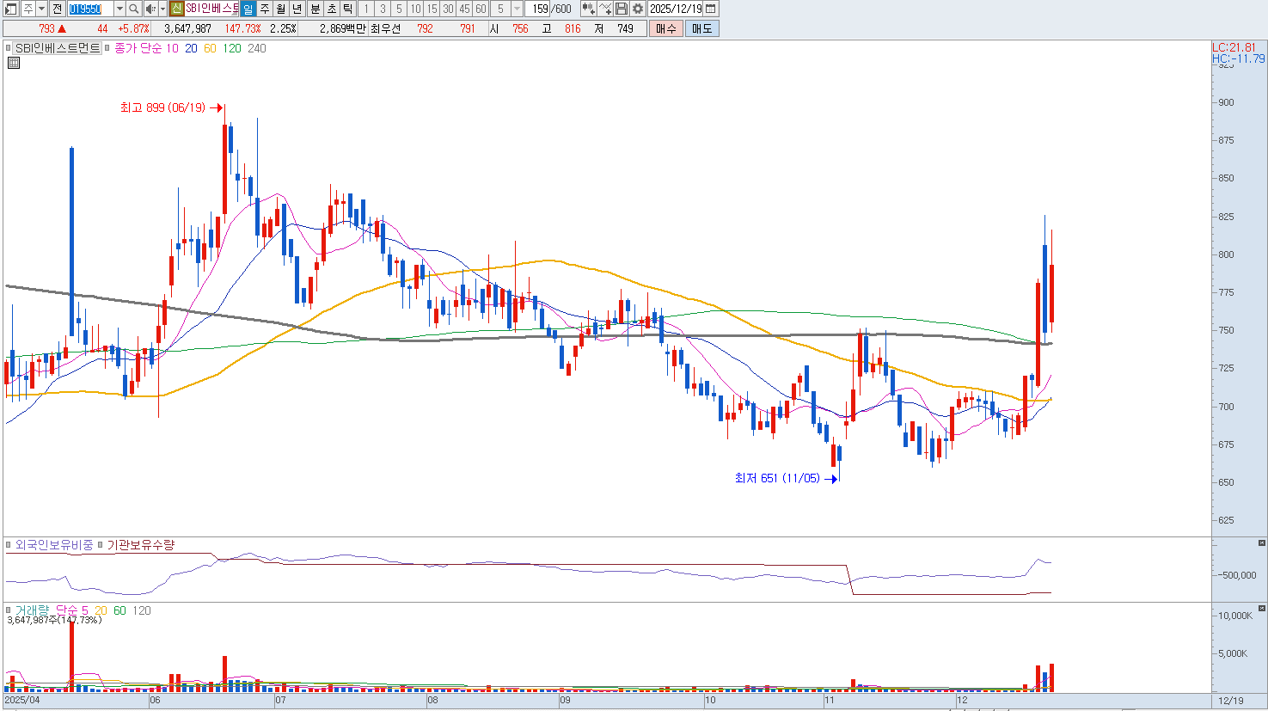The width and height of the screenshot is (1268, 711).
Task: Expand the dropdown next to interval 5
Action: pos(517,9)
